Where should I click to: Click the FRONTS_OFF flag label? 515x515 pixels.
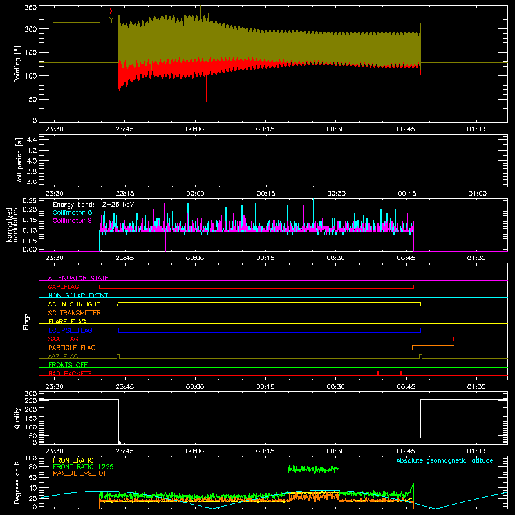click(68, 364)
